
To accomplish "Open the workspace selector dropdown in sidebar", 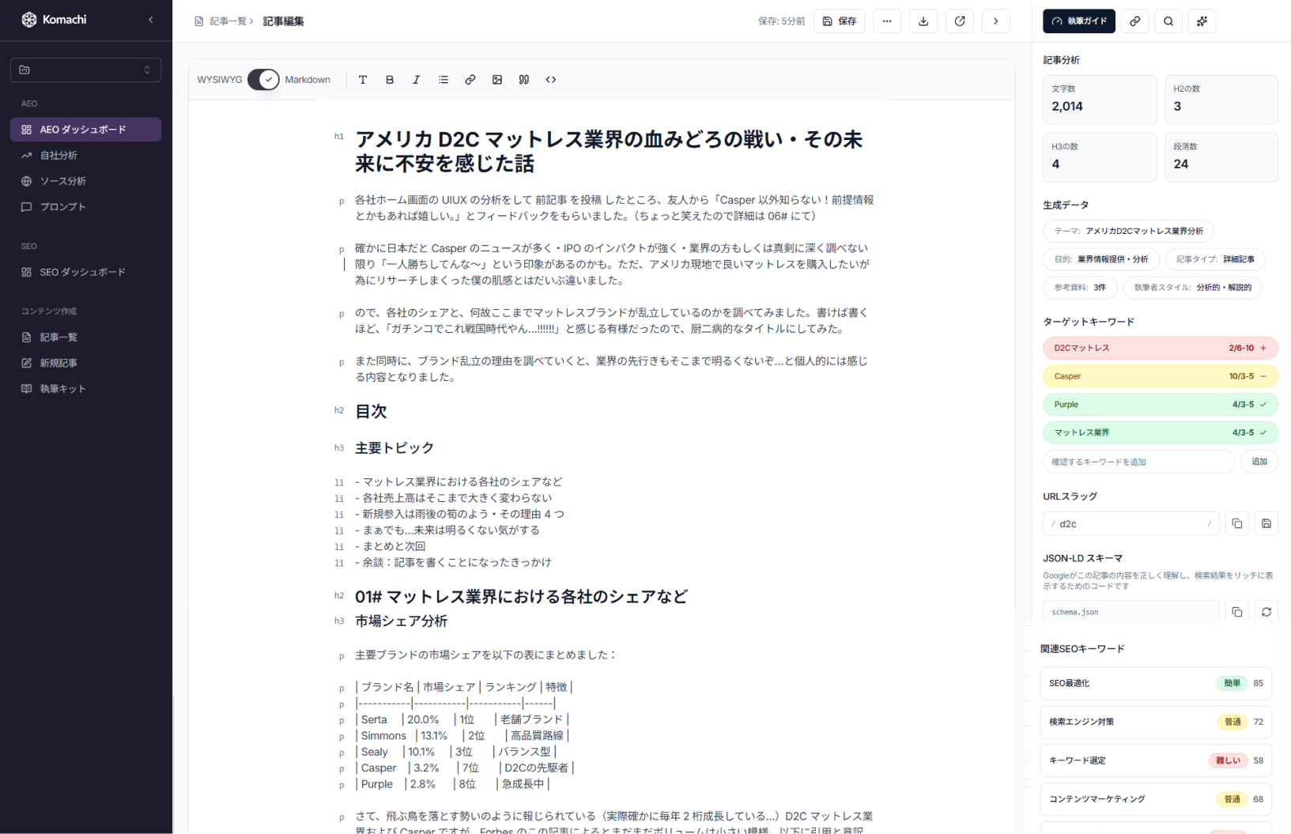I will (x=85, y=70).
